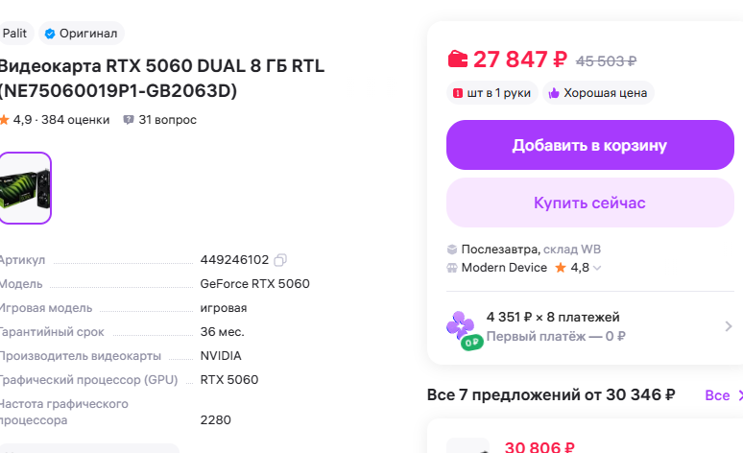Expand the Modern Device seller rating chevron
This screenshot has height=453, width=743.
click(597, 269)
